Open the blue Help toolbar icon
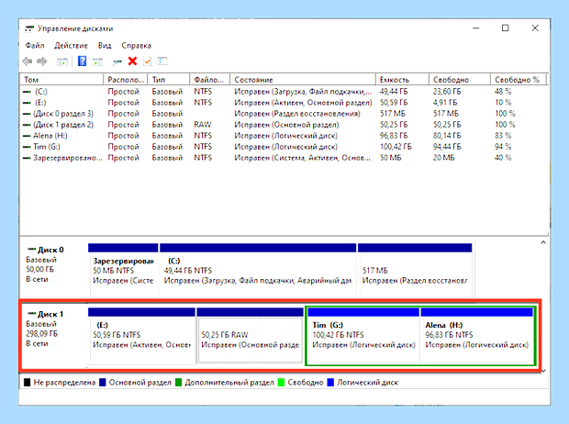 point(83,61)
